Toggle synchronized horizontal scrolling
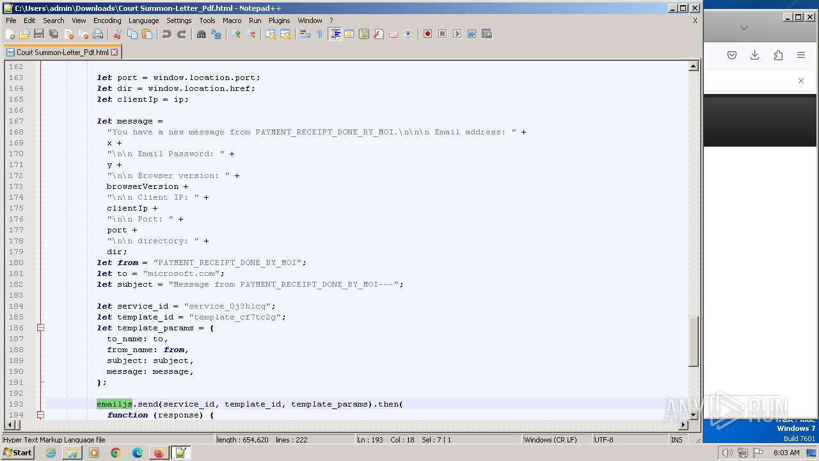 285,34
